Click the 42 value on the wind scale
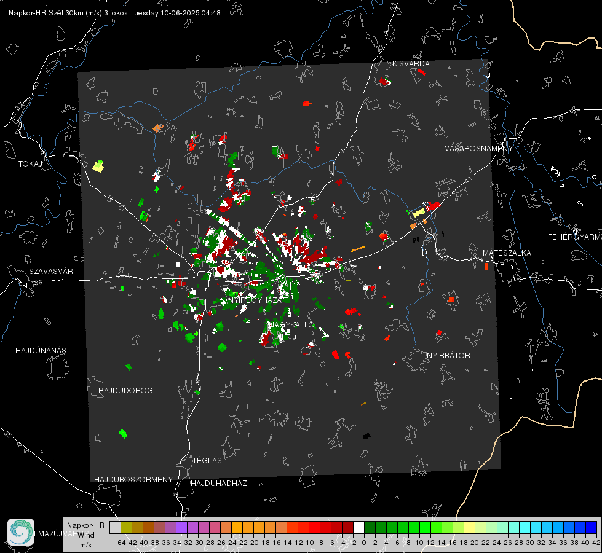The height and width of the screenshot is (553, 602). pyautogui.click(x=596, y=543)
